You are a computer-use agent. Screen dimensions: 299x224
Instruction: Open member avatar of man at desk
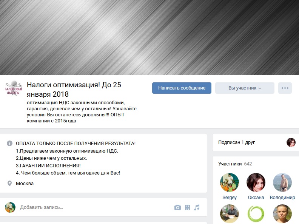[230, 214]
